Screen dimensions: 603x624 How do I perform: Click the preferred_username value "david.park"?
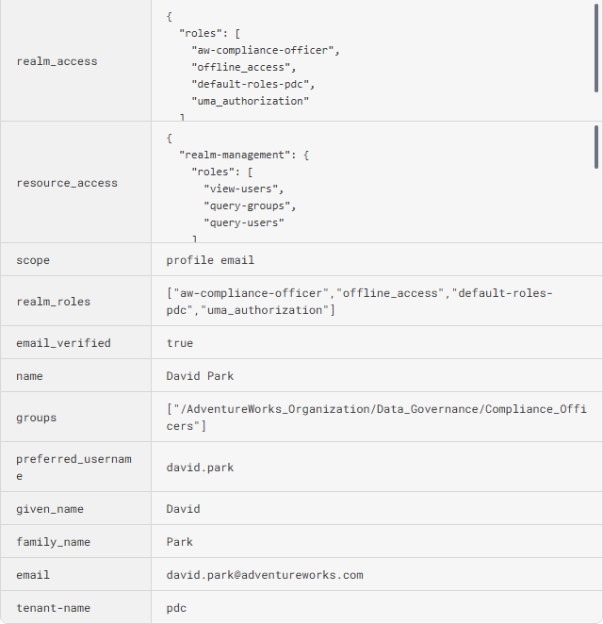click(x=200, y=468)
